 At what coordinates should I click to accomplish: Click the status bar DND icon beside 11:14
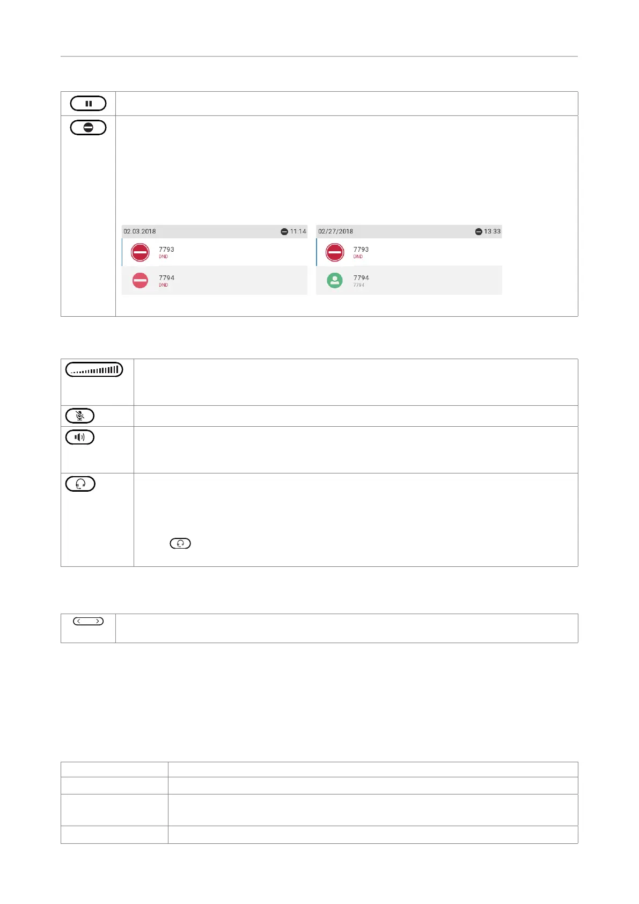(284, 232)
